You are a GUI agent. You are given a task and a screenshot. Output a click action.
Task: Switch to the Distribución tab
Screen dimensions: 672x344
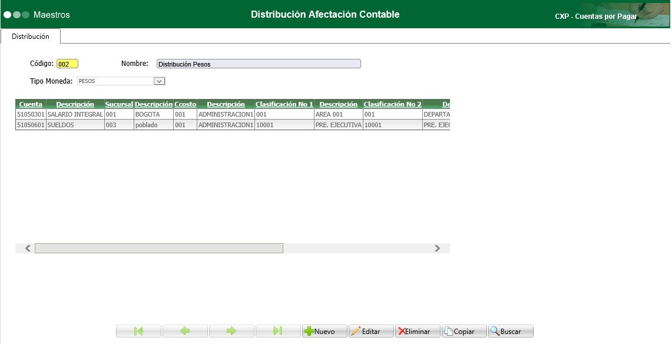(x=31, y=36)
